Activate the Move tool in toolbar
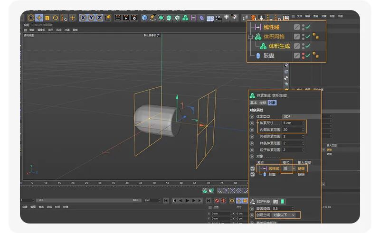This screenshot has width=380, height=233. [39, 18]
